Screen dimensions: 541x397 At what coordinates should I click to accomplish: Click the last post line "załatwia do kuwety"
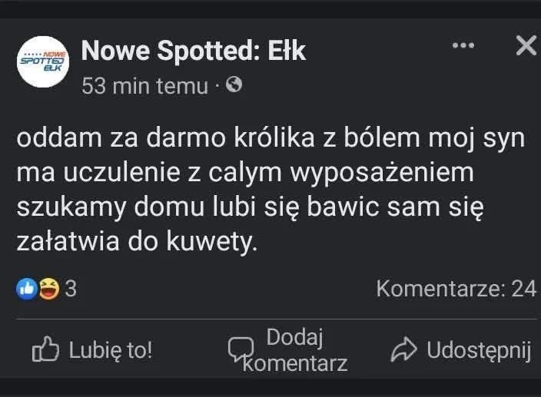tap(134, 242)
